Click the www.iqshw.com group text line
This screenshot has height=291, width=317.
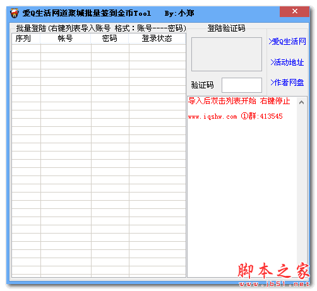pos(236,116)
